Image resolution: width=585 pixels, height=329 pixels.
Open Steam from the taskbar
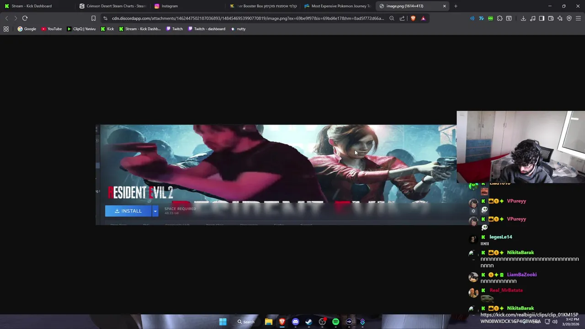point(309,322)
